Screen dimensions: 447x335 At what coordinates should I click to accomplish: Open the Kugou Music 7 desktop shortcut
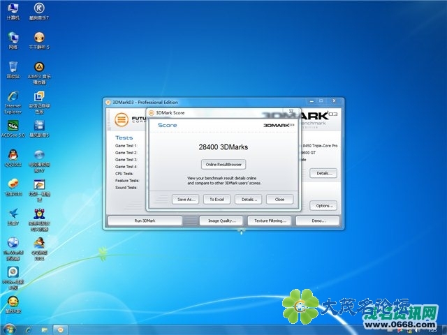(39, 11)
